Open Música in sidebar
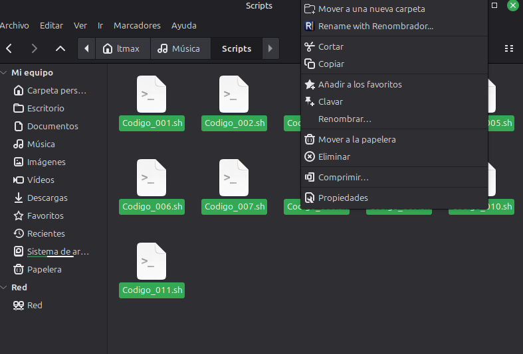 point(53,145)
